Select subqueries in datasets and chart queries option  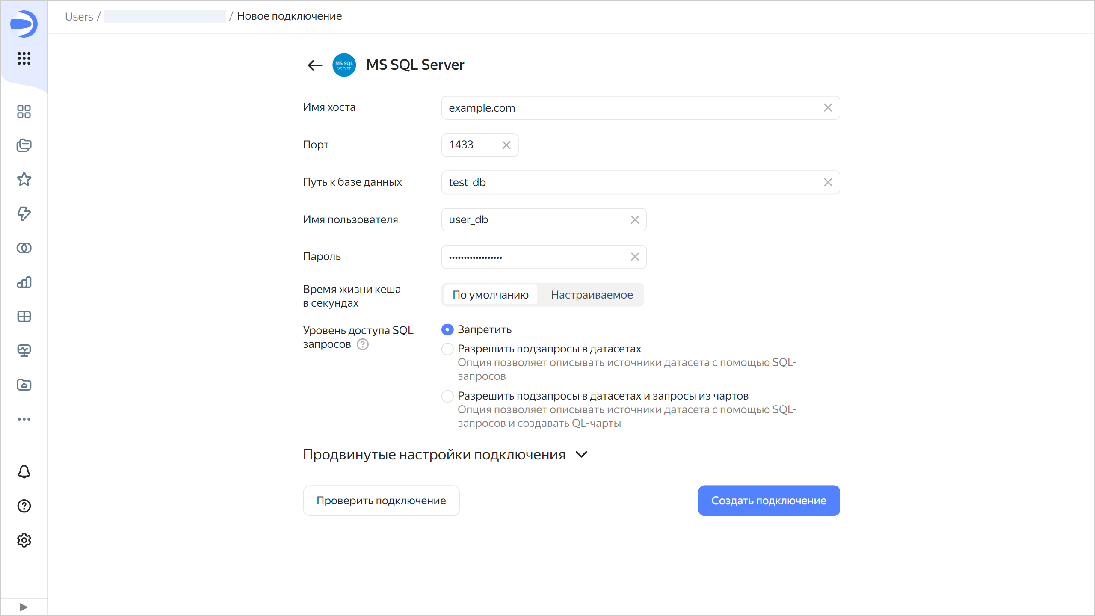click(x=447, y=396)
